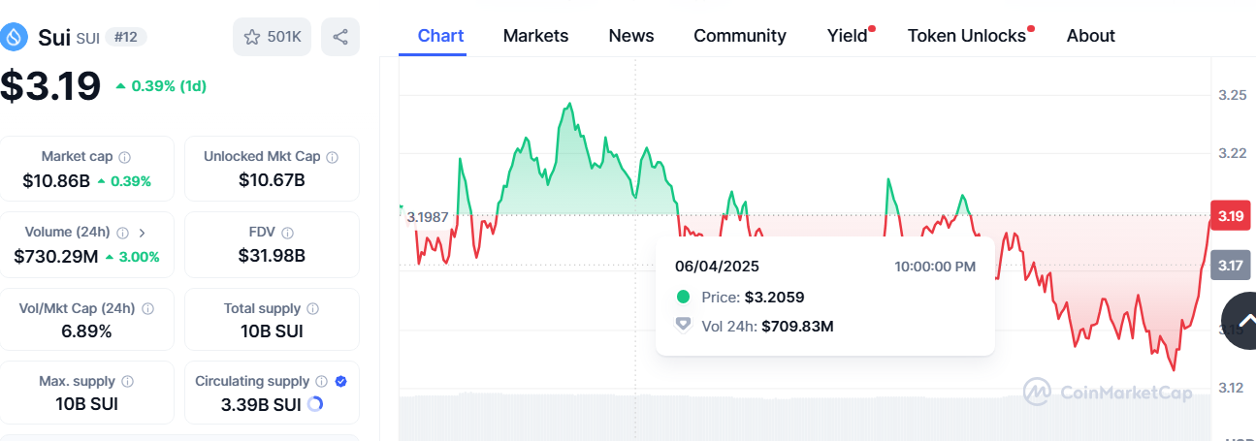Open Total supply info icon
The height and width of the screenshot is (441, 1256).
pyautogui.click(x=312, y=308)
